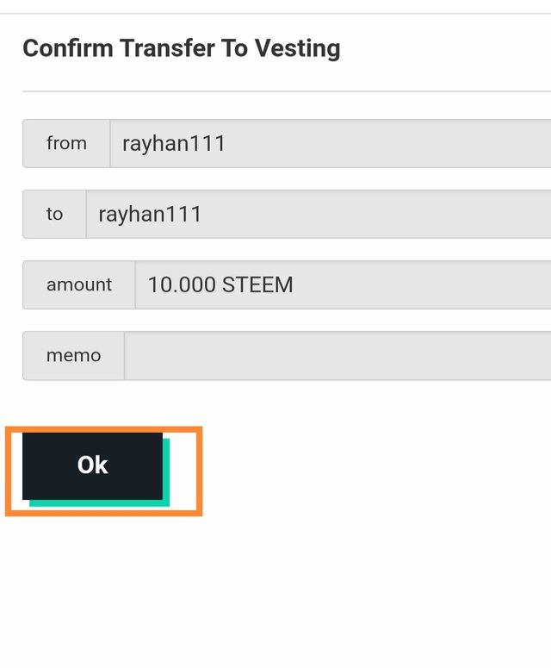Click the divider line below the heading

pyautogui.click(x=287, y=91)
